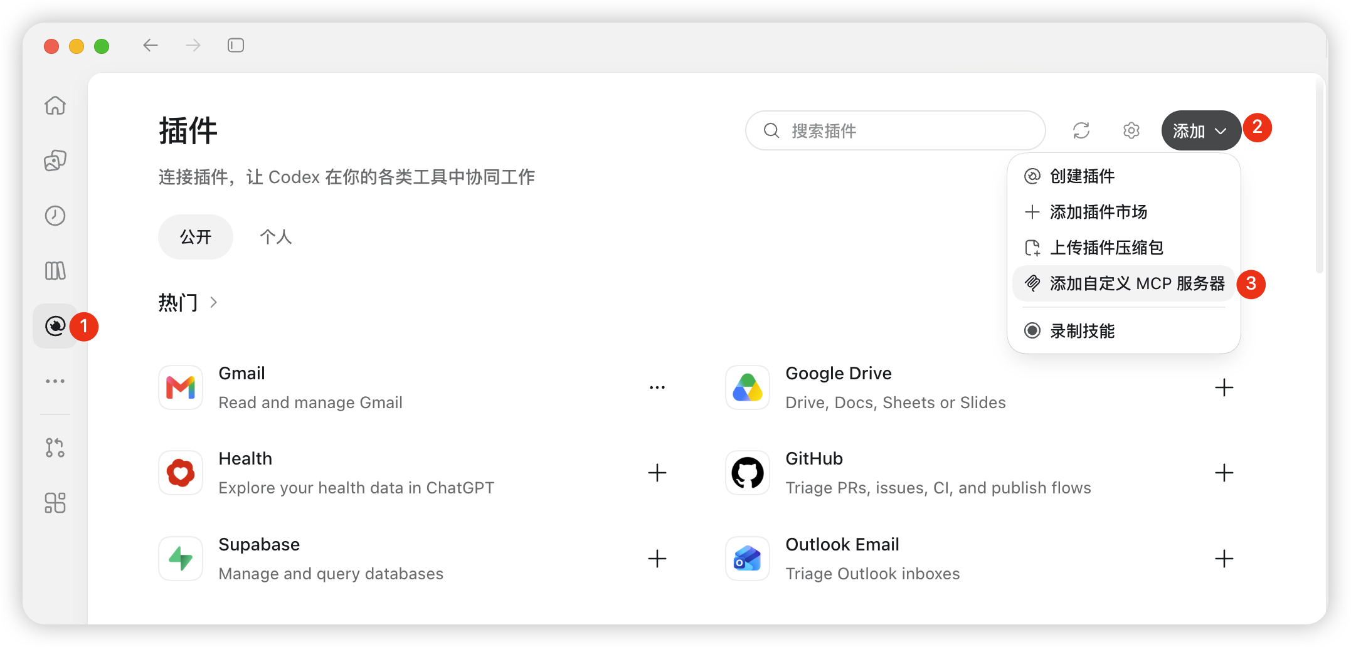The height and width of the screenshot is (647, 1351).
Task: Open the pull request icon in sidebar
Action: [55, 448]
